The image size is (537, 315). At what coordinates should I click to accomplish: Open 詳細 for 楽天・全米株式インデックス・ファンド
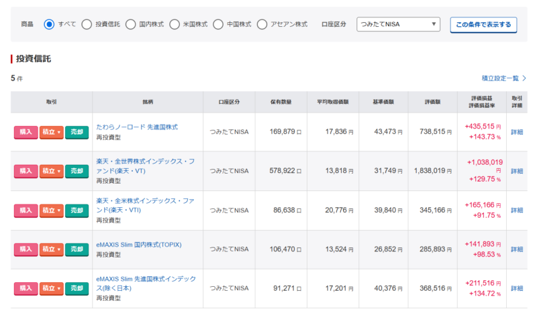(516, 210)
